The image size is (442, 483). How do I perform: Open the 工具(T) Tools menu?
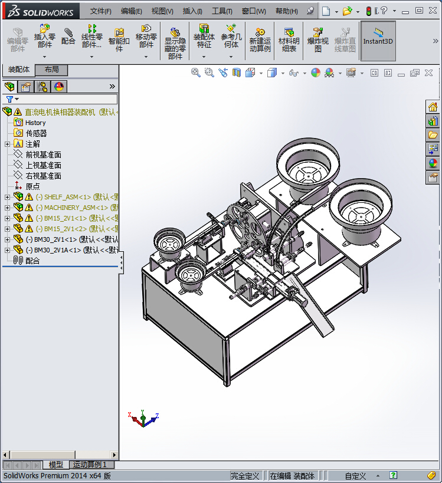pos(222,11)
